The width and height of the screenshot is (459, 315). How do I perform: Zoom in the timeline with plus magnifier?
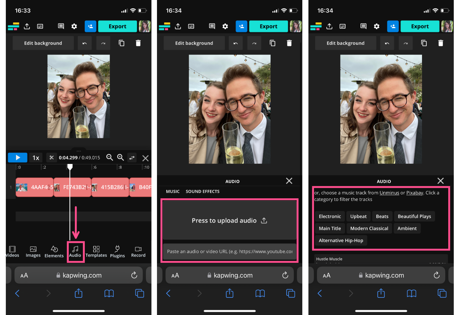pyautogui.click(x=120, y=157)
